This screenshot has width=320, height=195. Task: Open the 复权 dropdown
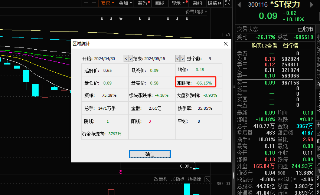[107, 3]
